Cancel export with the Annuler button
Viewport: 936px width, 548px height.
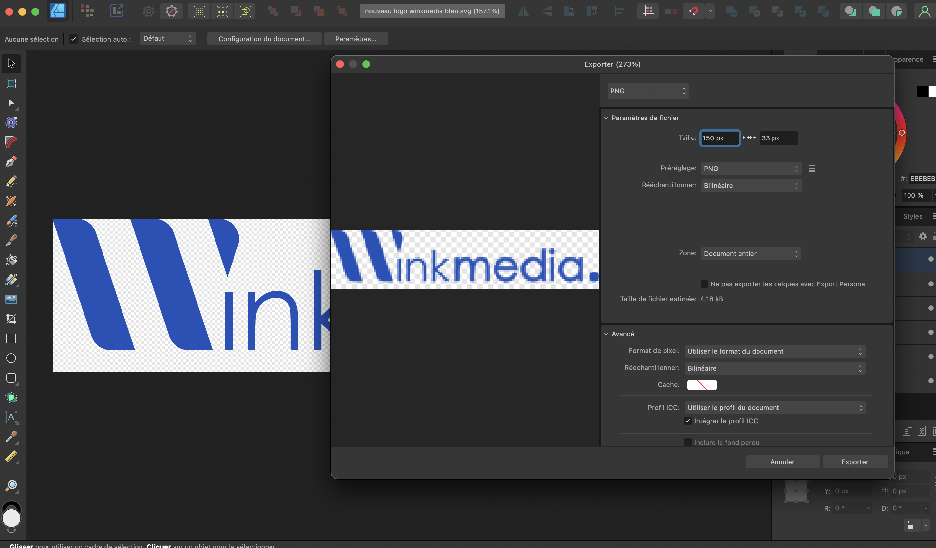782,462
